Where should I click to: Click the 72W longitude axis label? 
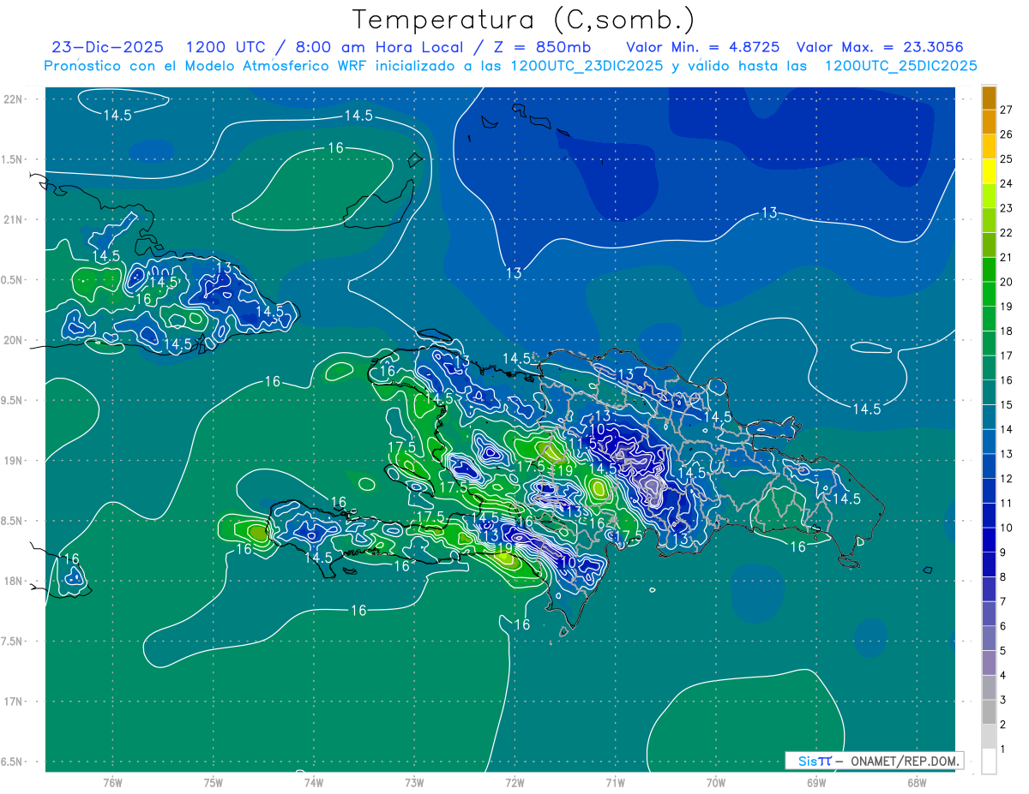[514, 783]
